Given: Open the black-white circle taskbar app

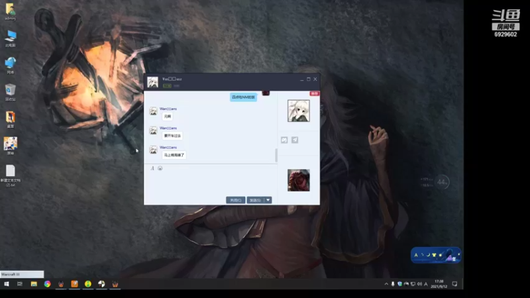Looking at the screenshot, I should point(101,284).
